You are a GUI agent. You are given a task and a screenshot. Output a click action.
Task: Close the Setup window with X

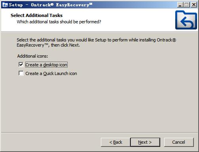coord(194,5)
